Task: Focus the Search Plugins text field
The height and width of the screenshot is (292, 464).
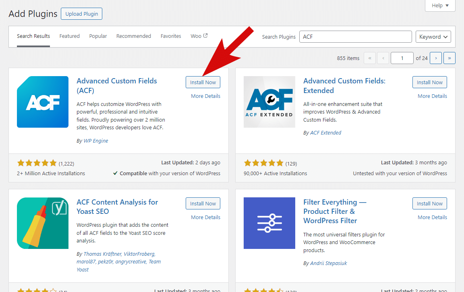Action: click(355, 37)
